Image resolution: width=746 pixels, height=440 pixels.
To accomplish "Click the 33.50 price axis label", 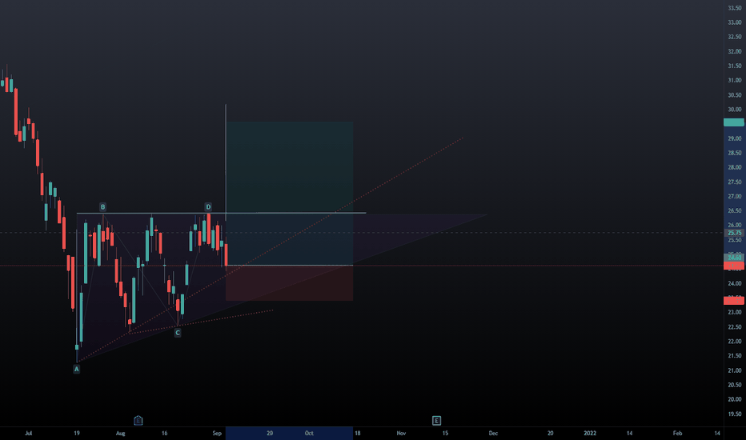I will click(x=734, y=8).
